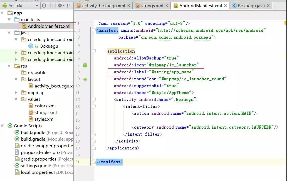The image size is (287, 181).
Task: Click the android:supportsRtl attribute line
Action: point(146,86)
